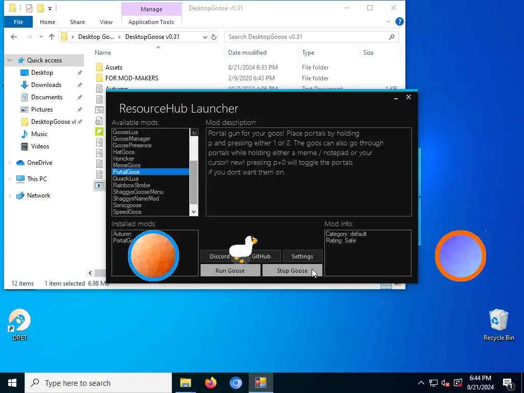This screenshot has width=524, height=393.
Task: Collapse the Quick access tree node
Action: (x=10, y=60)
